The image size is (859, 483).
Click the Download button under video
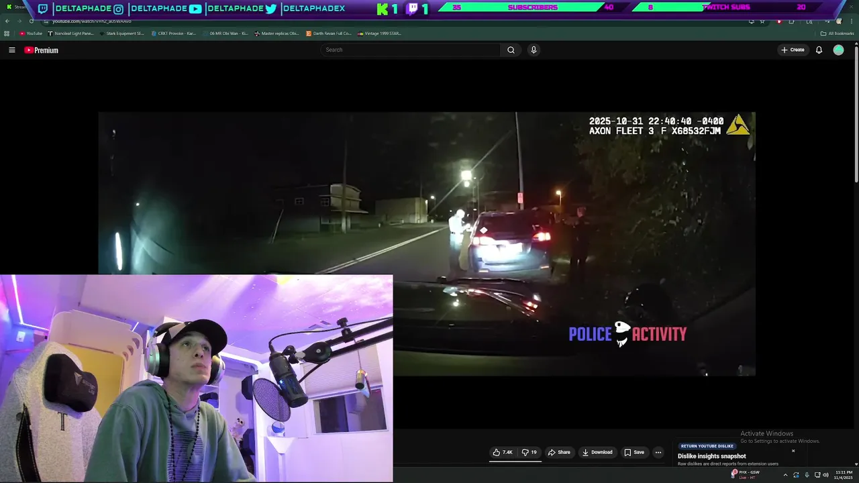[x=597, y=452]
